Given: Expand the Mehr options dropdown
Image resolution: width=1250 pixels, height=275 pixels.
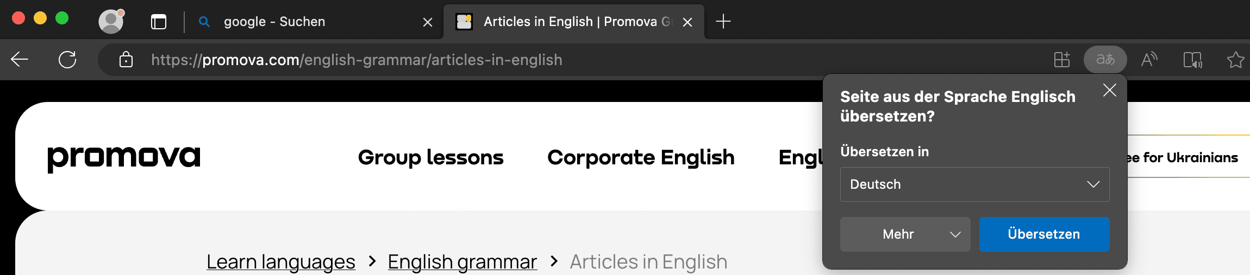Looking at the screenshot, I should click(x=905, y=234).
